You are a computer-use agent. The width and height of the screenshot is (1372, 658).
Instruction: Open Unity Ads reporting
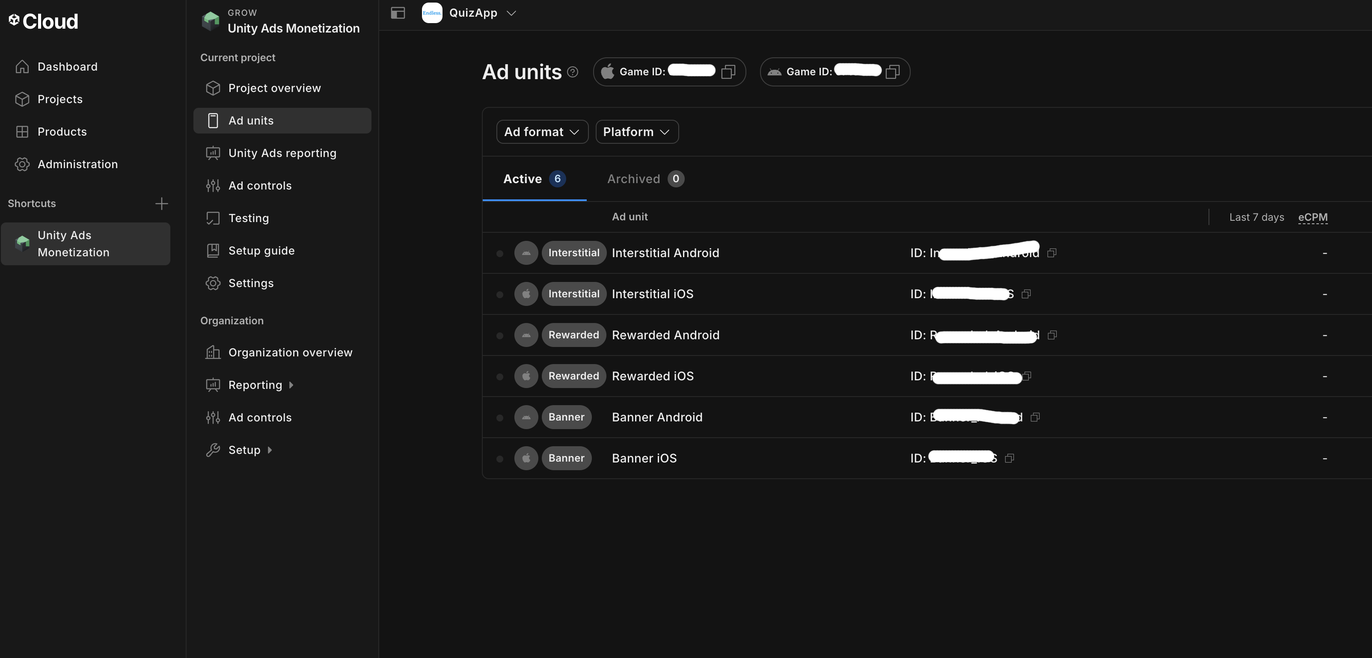point(282,153)
